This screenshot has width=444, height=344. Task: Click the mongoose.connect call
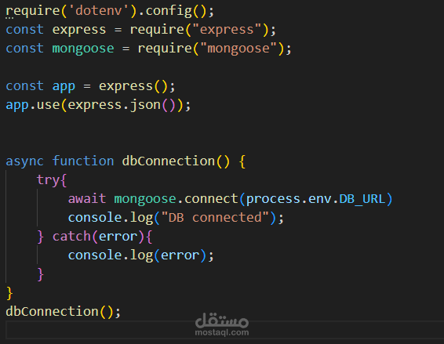pos(176,198)
